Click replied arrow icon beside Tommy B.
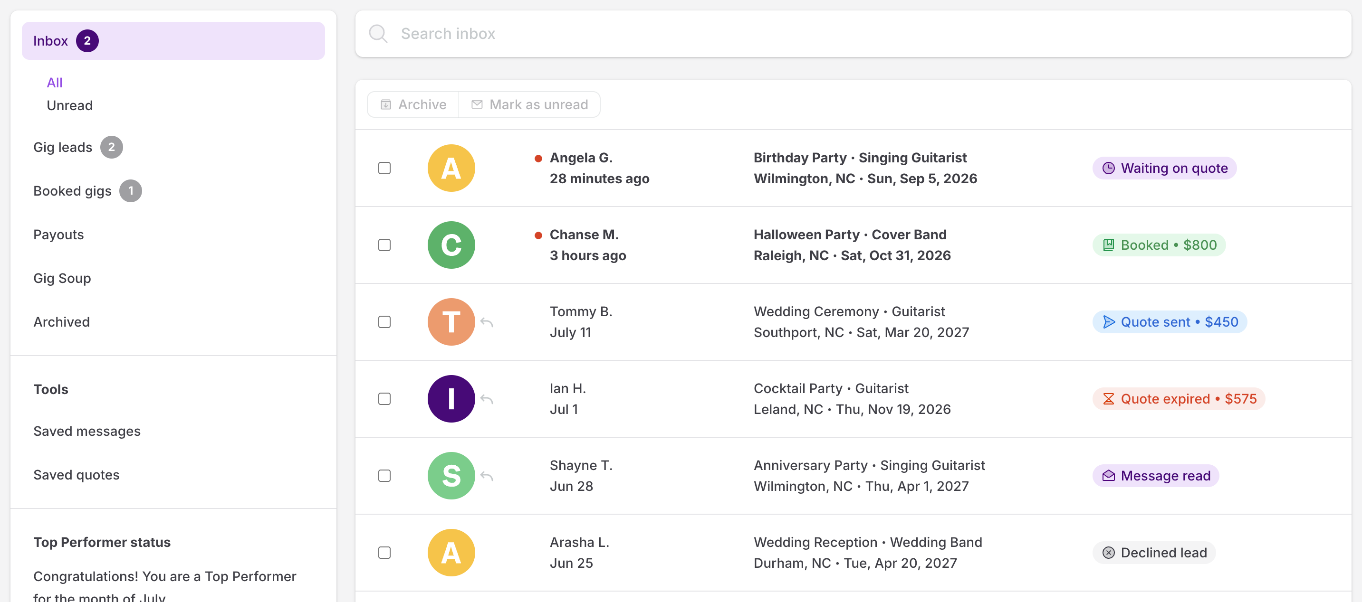Image resolution: width=1362 pixels, height=602 pixels. pyautogui.click(x=487, y=322)
